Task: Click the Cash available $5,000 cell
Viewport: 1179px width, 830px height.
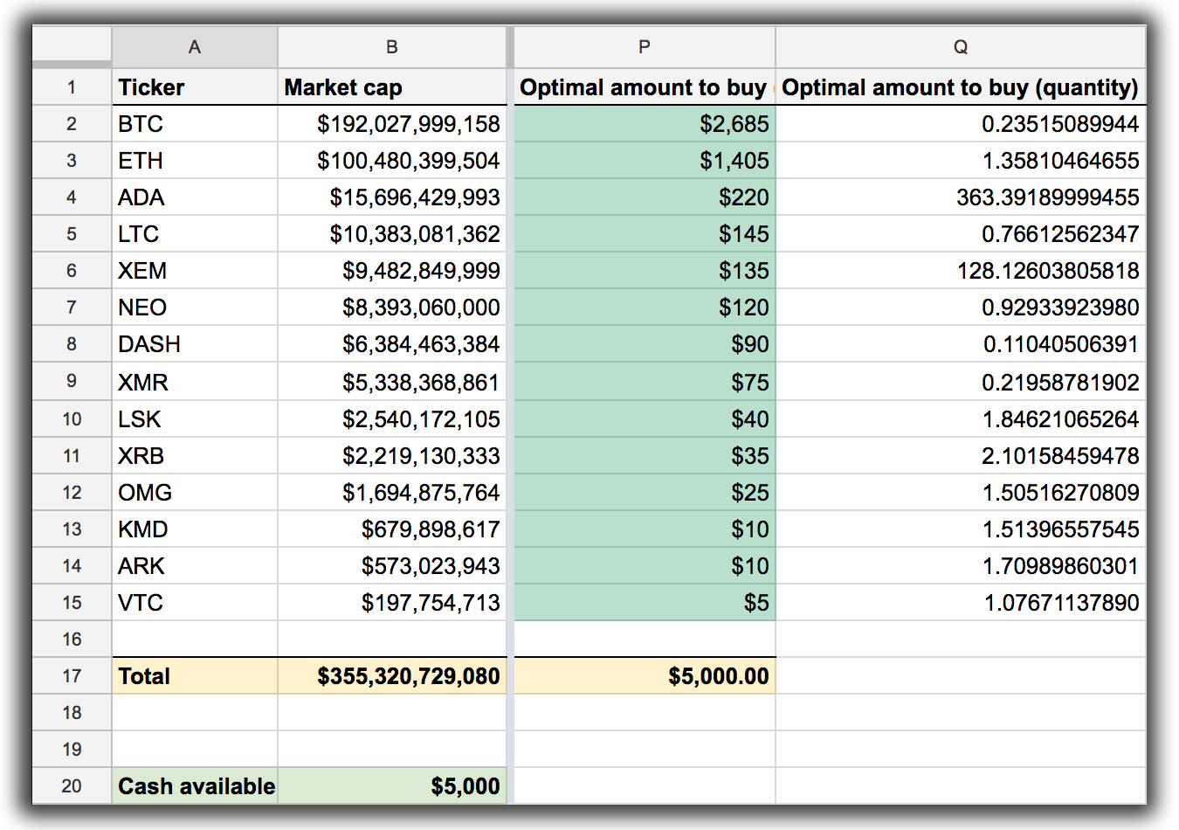Action: coord(391,786)
